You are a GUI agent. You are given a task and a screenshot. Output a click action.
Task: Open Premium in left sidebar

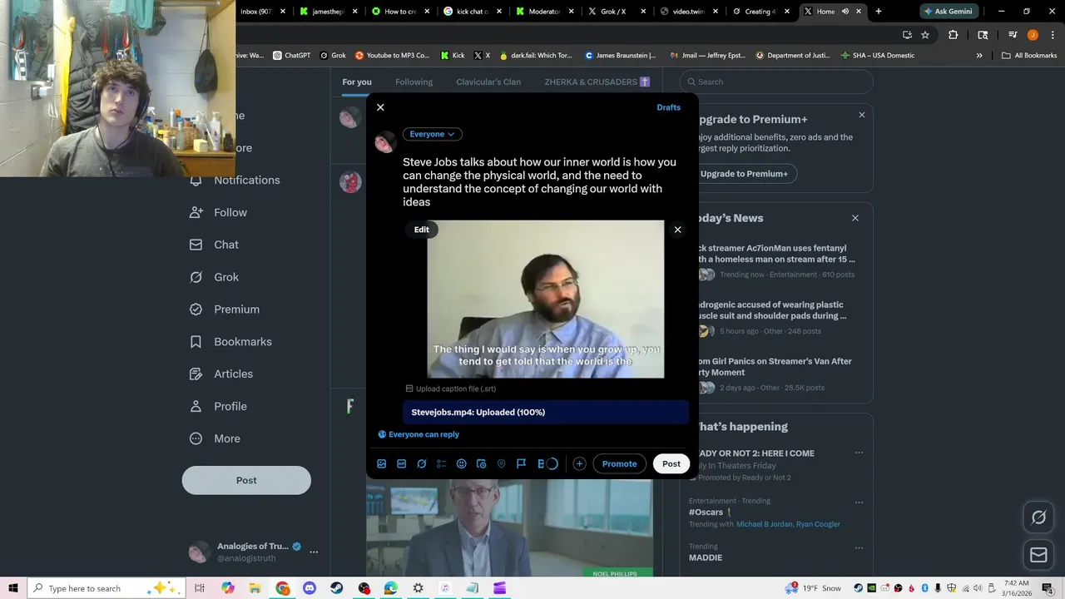[x=225, y=309]
